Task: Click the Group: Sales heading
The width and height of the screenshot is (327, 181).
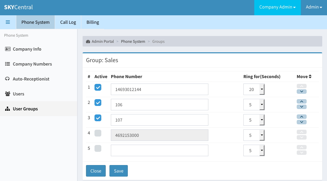Action: click(102, 60)
